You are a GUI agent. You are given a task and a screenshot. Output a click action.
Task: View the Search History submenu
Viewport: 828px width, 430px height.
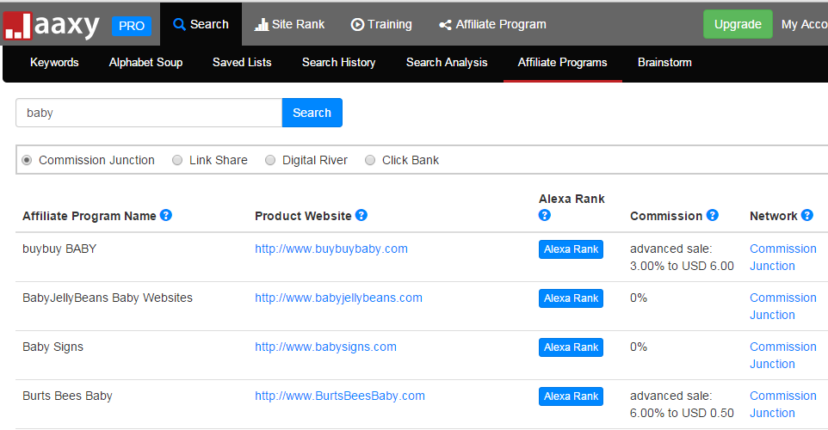[x=338, y=62]
